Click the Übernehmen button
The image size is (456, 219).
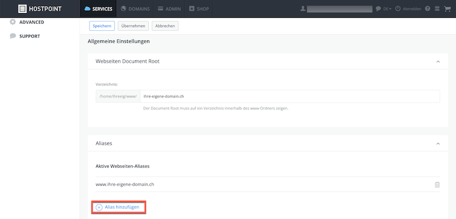[x=133, y=26]
